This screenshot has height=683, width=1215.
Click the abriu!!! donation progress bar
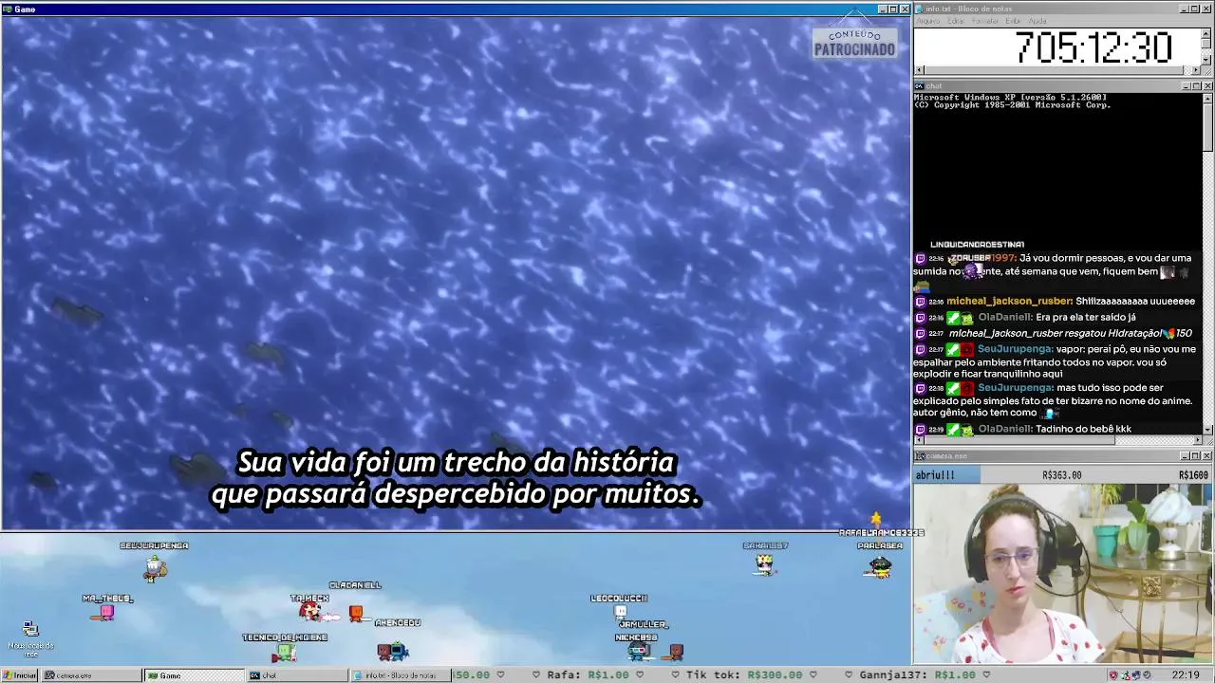1061,475
